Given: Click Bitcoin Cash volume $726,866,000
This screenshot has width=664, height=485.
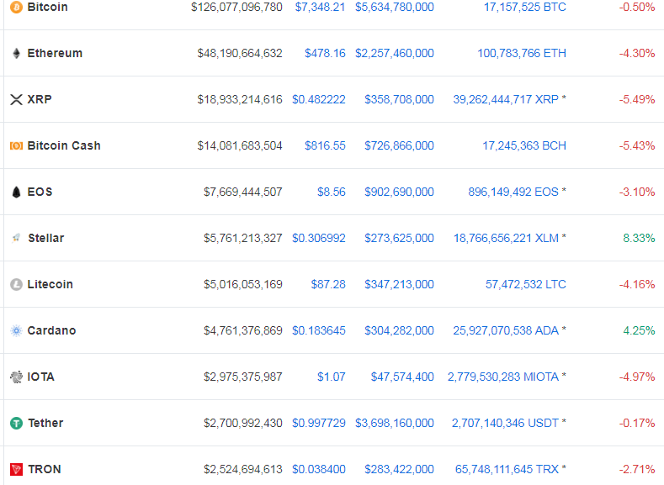Looking at the screenshot, I should pyautogui.click(x=400, y=146).
